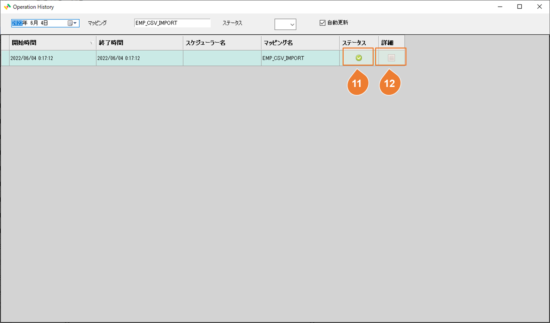Open the details icon for EMP_CSV_IMPORT row
The width and height of the screenshot is (550, 323).
click(391, 58)
